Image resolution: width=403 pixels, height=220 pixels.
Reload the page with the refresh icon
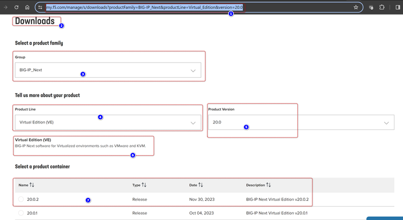pos(16,7)
